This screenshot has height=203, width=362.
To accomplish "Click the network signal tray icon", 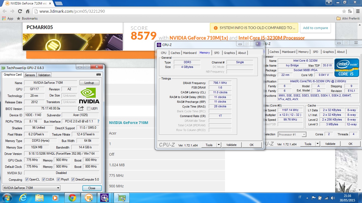I will coord(326,198).
